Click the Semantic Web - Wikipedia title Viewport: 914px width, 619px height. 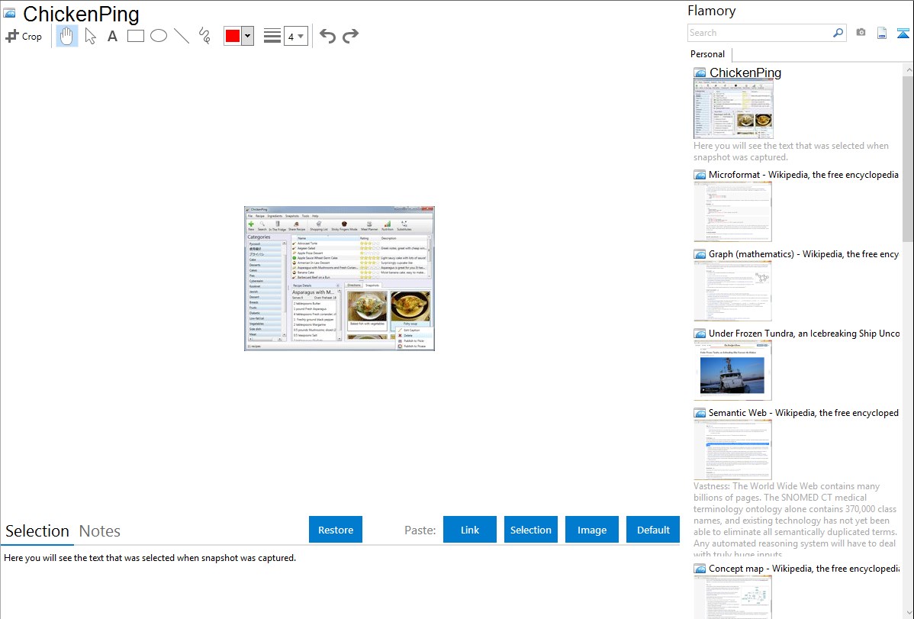803,412
